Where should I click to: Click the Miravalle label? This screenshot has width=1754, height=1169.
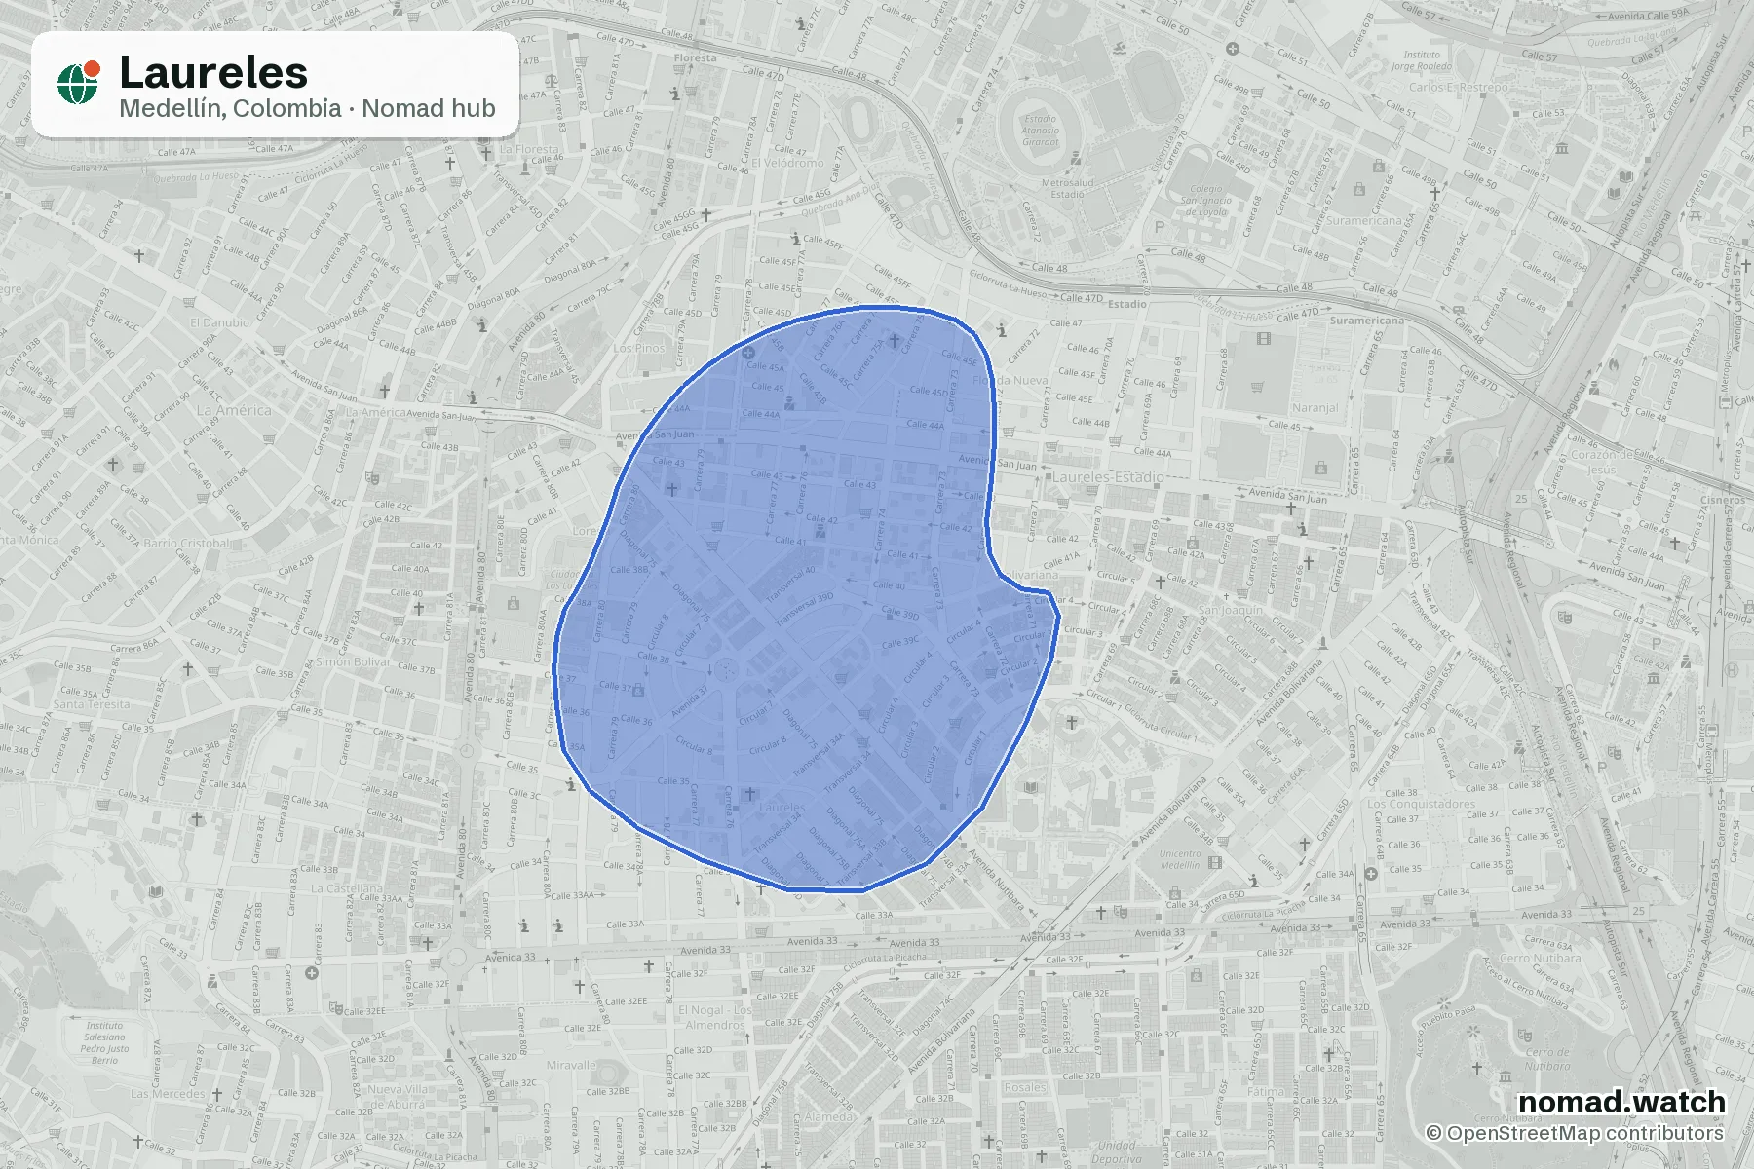[x=571, y=1065]
